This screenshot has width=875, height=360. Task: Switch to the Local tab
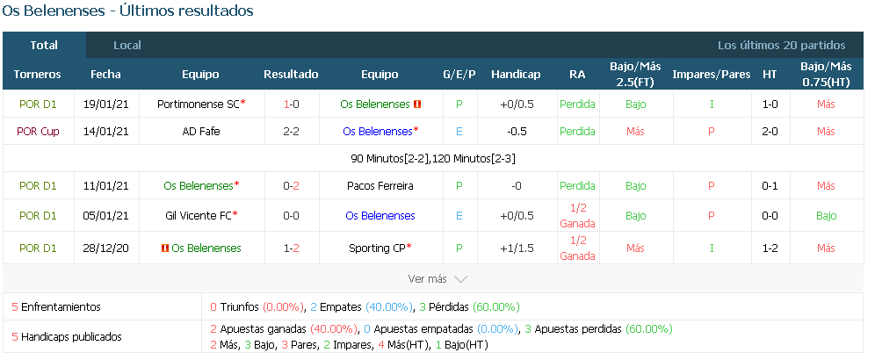coord(127,45)
